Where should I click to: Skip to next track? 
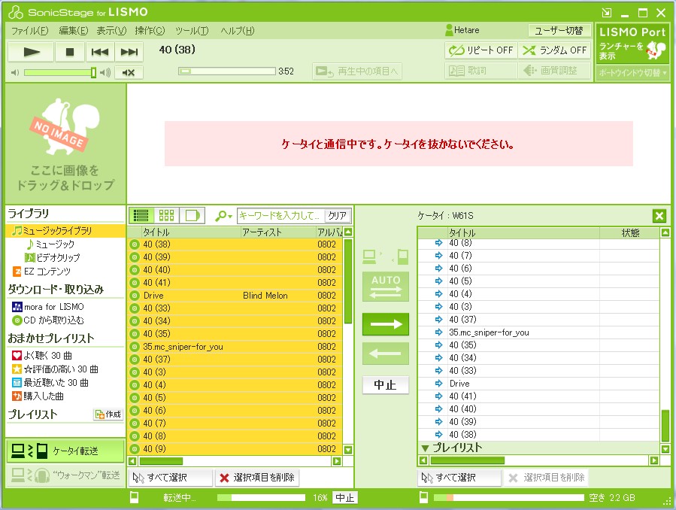(x=129, y=52)
